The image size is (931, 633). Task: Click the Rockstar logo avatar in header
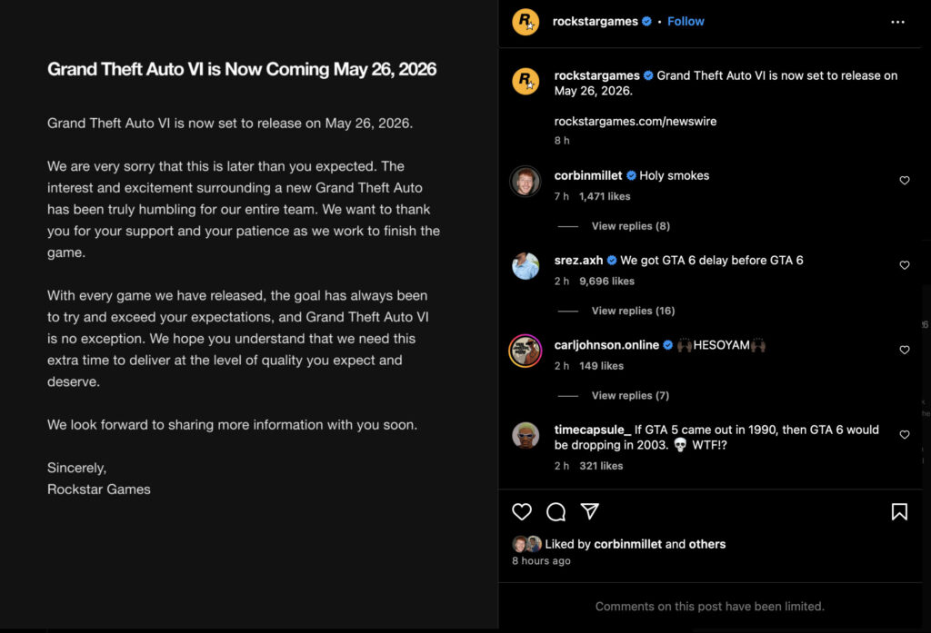coord(526,22)
